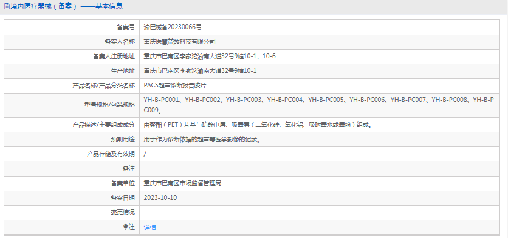
Task: Click the 生产地址 label
Action: point(123,71)
